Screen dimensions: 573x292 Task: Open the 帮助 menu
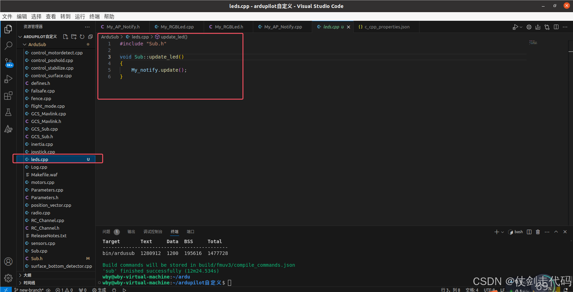[109, 17]
